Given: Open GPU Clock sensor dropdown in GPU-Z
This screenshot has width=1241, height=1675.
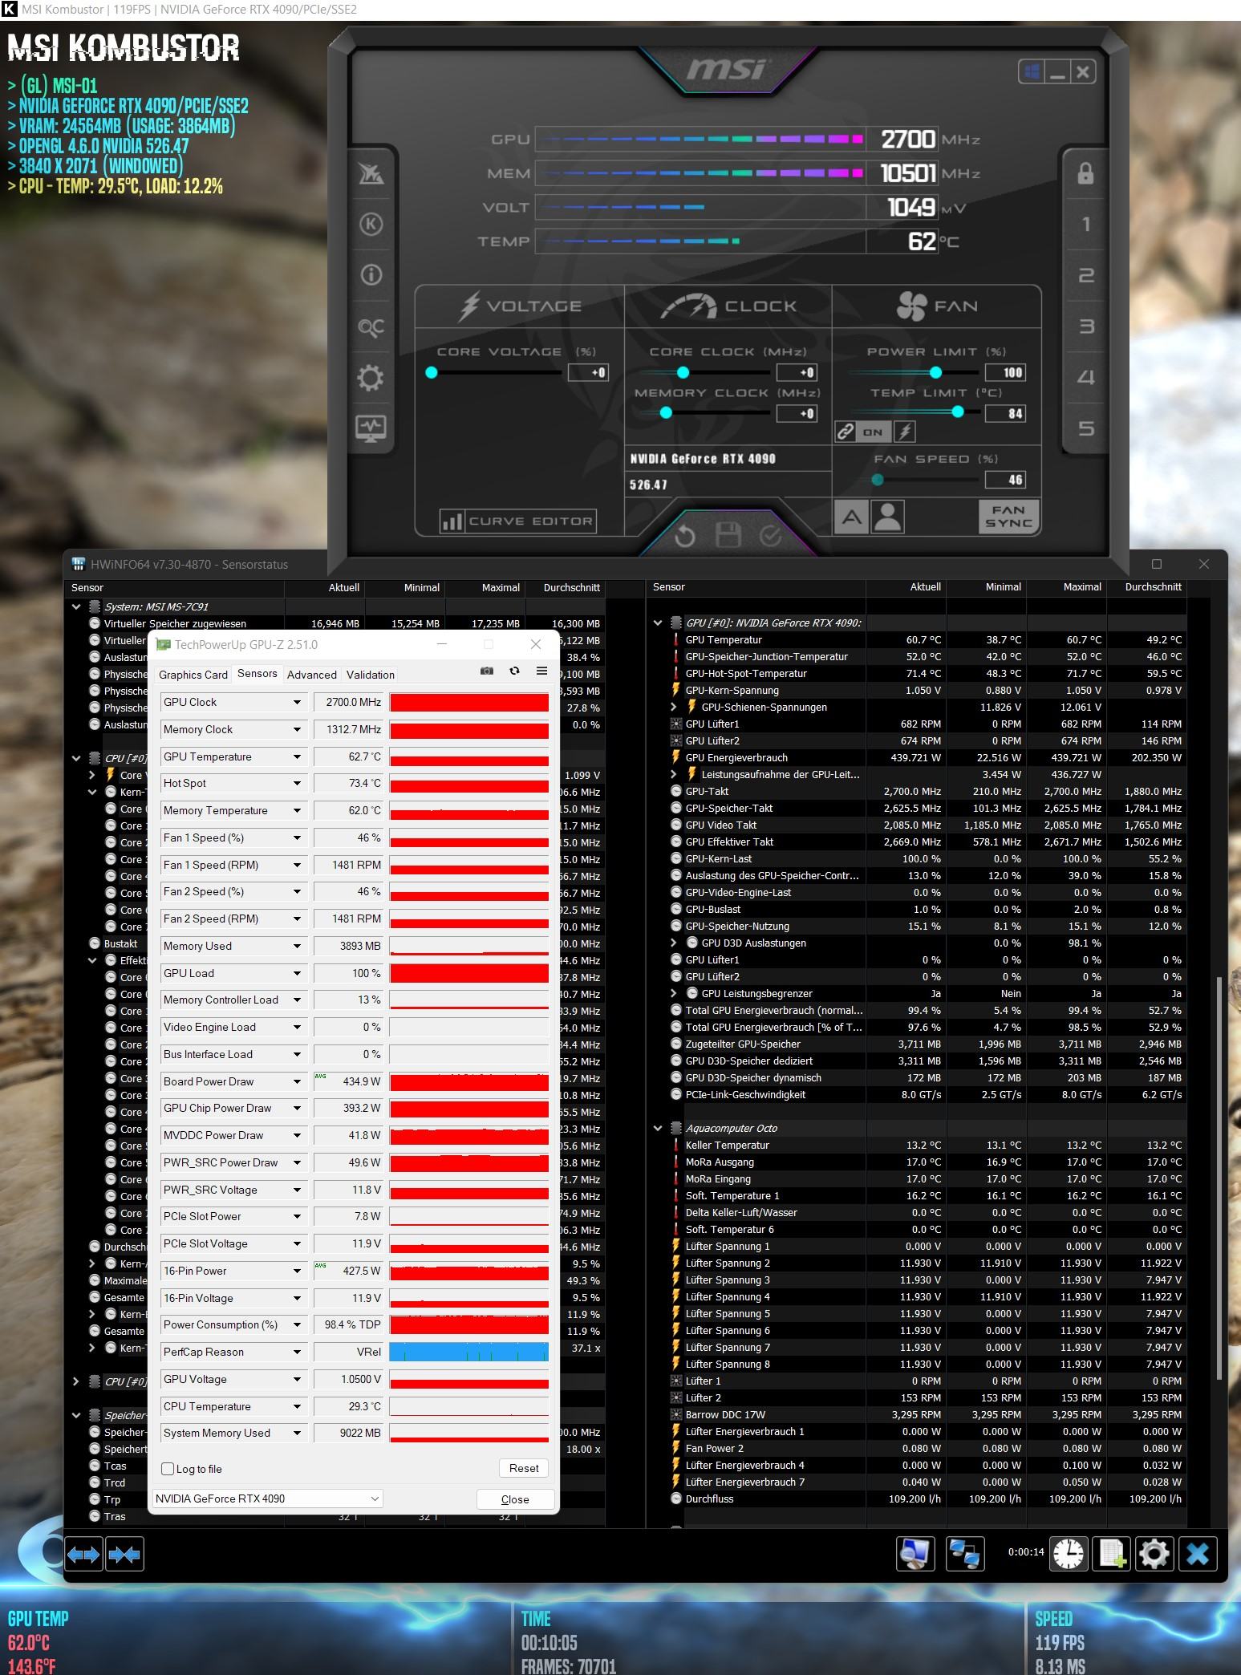Looking at the screenshot, I should pos(297,702).
